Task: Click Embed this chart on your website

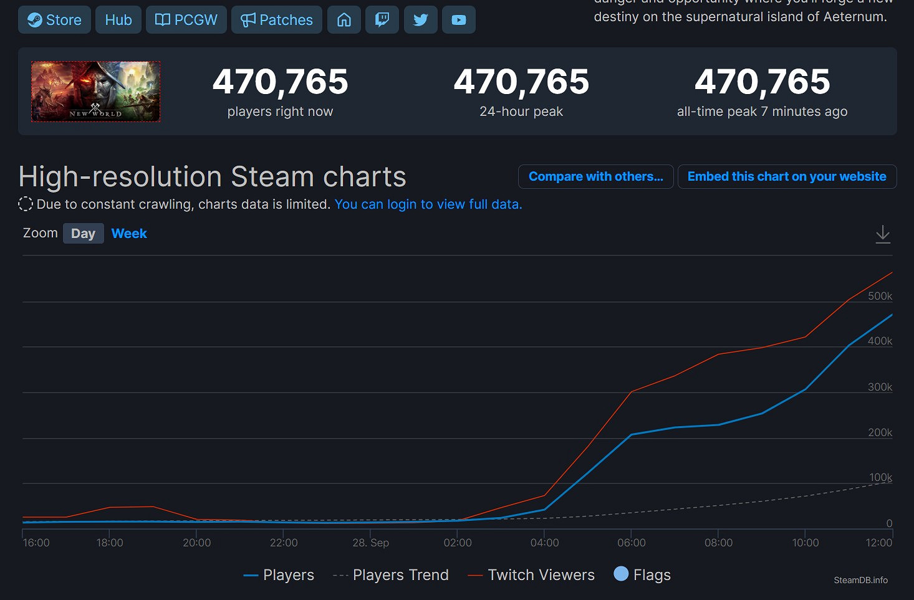Action: click(786, 176)
